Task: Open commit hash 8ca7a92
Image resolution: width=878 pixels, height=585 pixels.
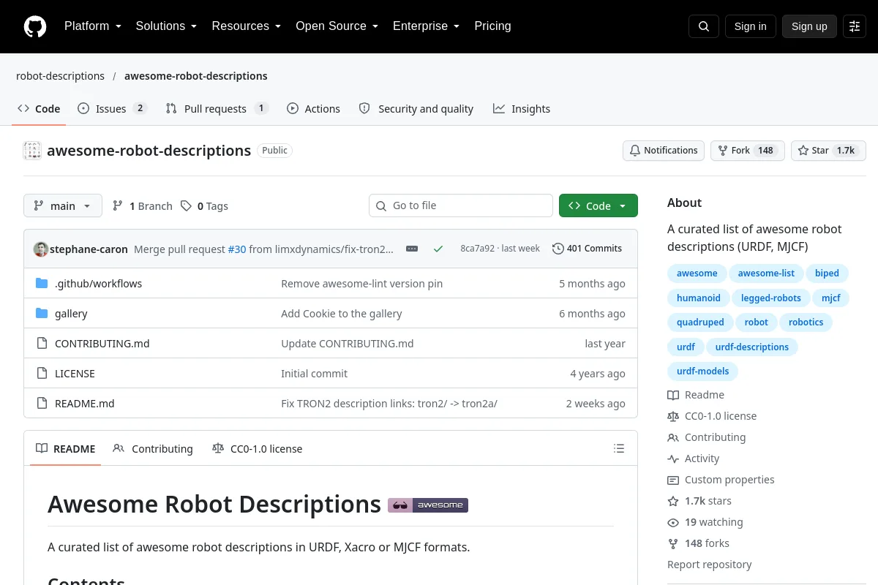Action: (477, 249)
